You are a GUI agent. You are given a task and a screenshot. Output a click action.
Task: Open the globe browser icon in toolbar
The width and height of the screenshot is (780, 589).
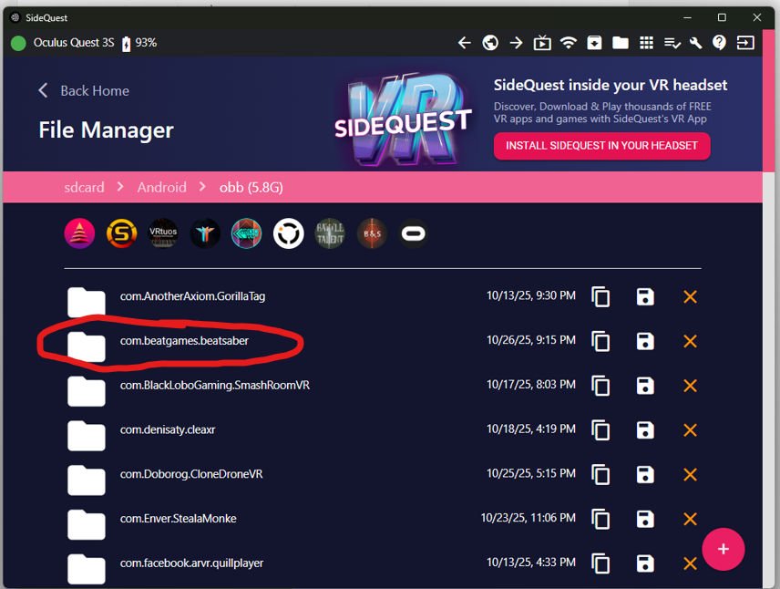(x=490, y=43)
